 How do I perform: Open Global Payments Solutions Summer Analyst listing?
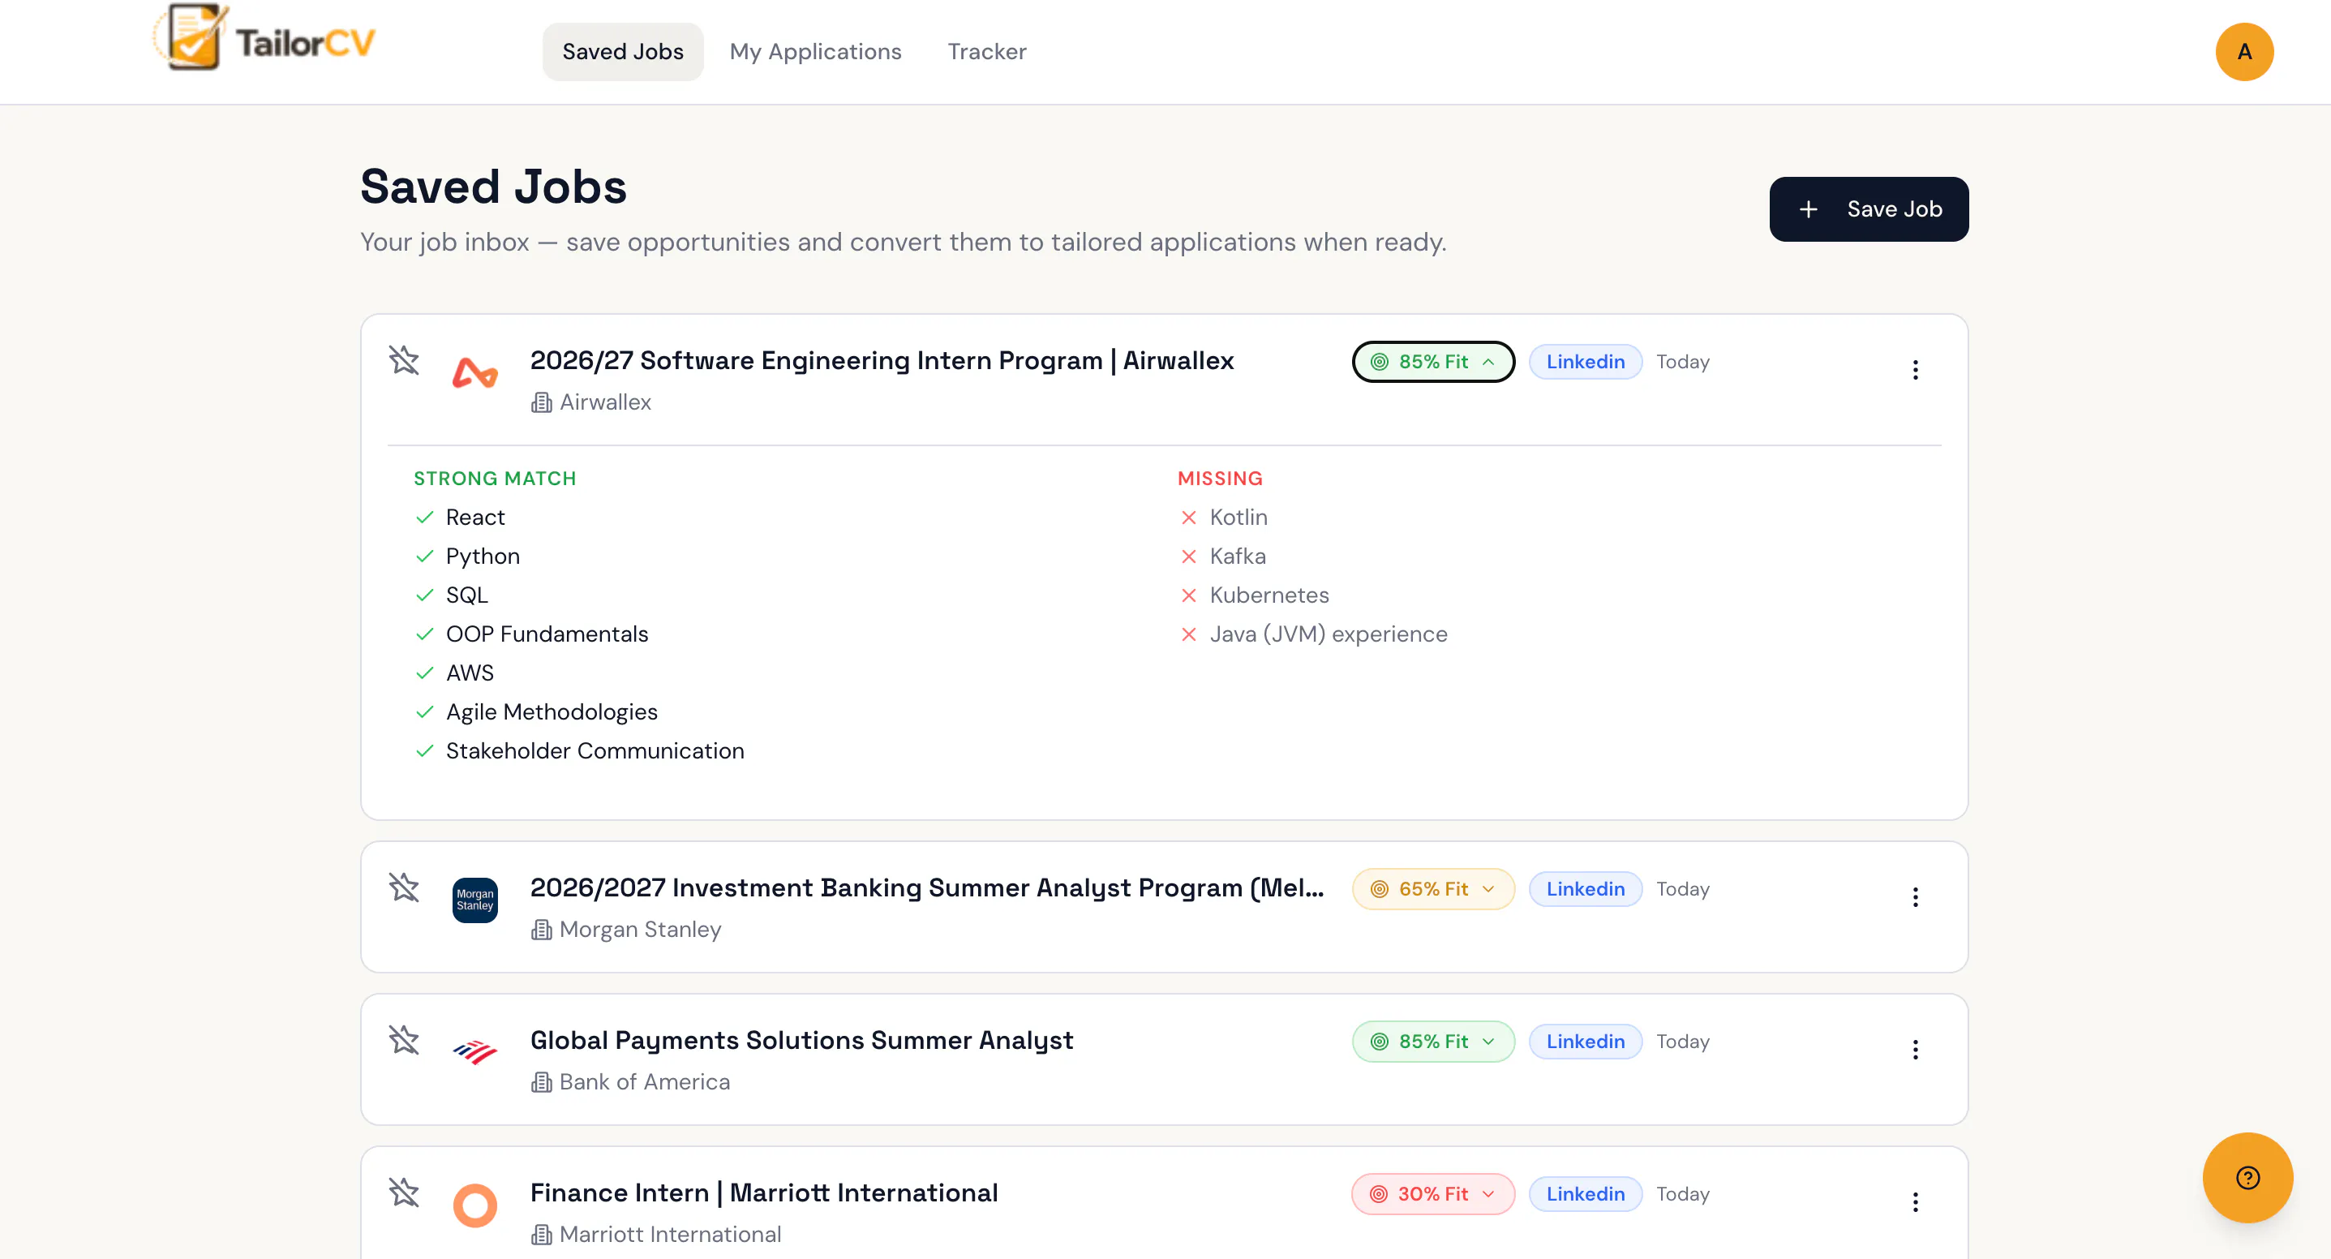point(801,1040)
